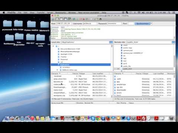The image size is (178, 133).
Task: Open the Bookmarks menu
Action: coord(60,13)
